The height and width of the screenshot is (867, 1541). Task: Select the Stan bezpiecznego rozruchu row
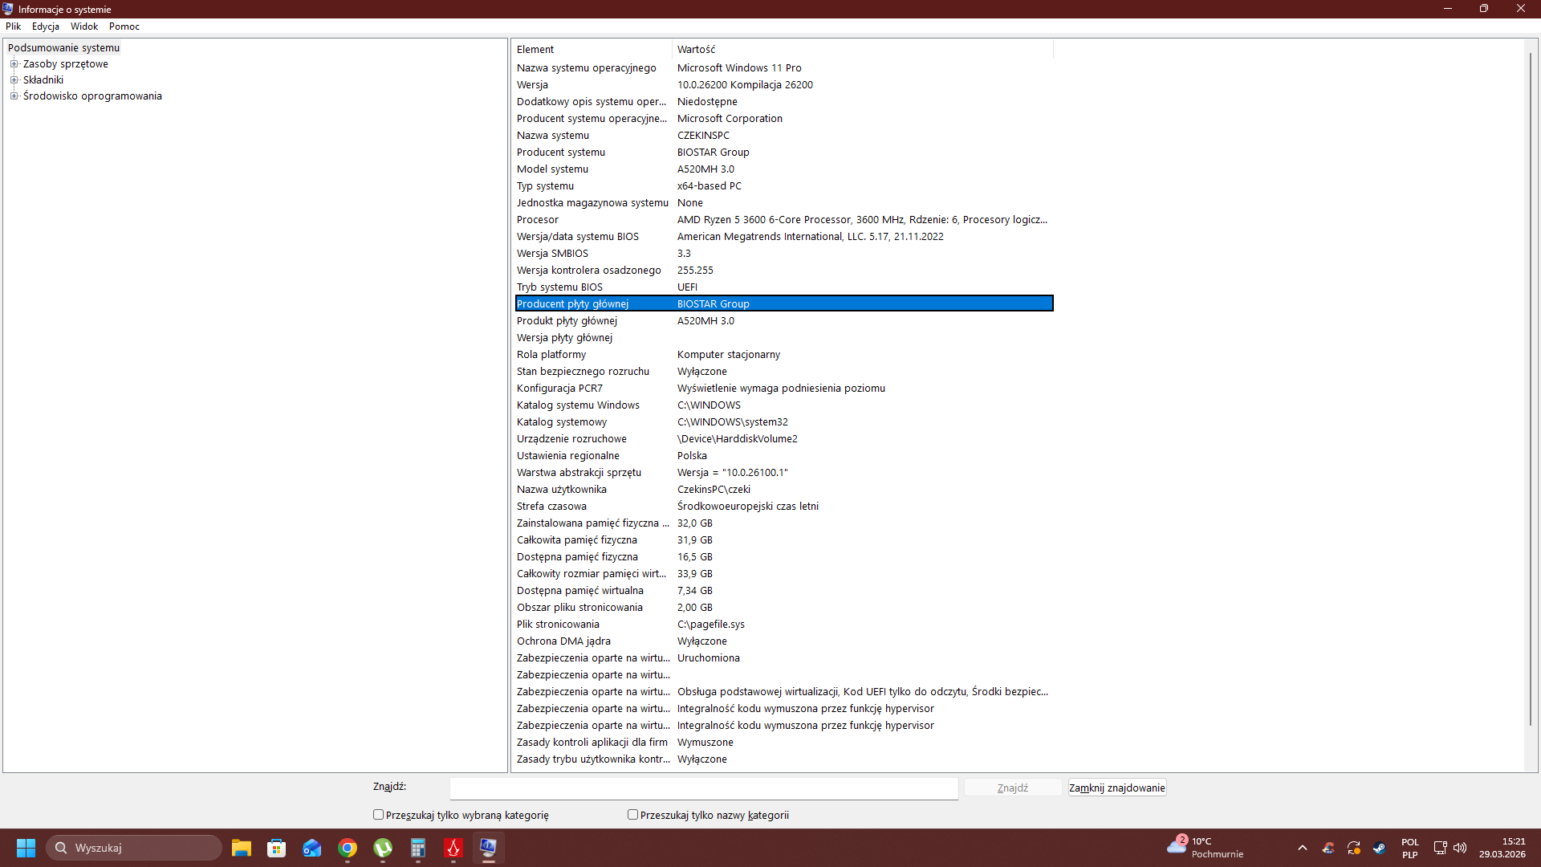click(784, 372)
